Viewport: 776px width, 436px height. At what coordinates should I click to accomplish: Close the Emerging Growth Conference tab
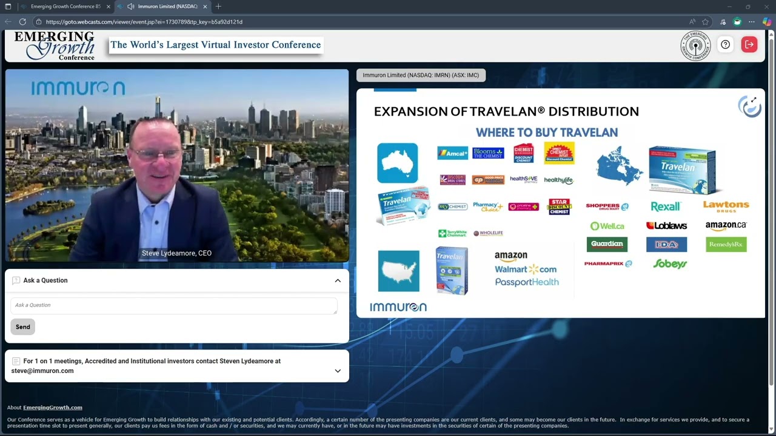click(109, 7)
